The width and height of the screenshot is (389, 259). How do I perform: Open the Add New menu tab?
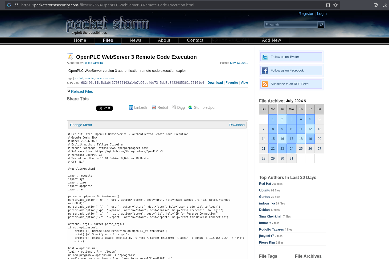click(x=272, y=40)
